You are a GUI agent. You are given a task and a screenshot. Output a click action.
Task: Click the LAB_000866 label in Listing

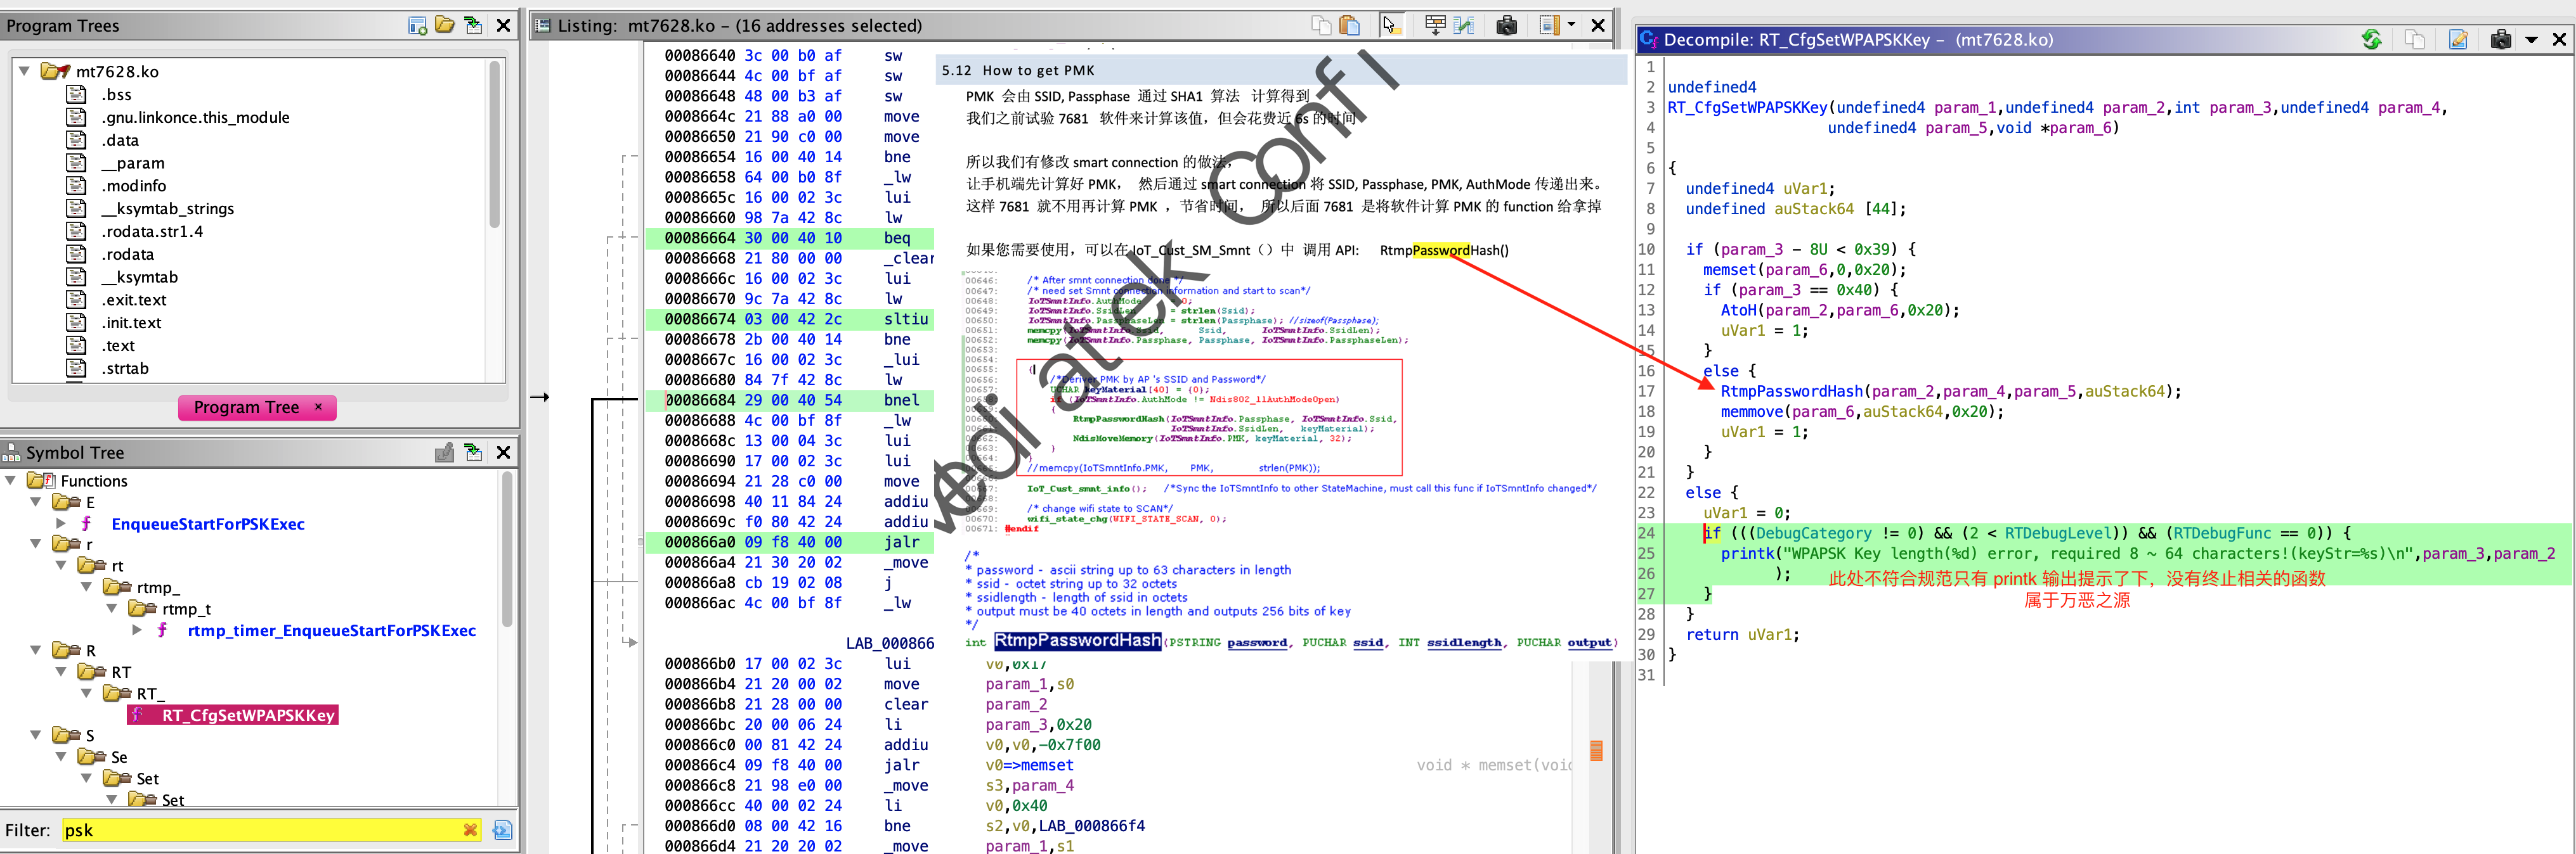coord(890,643)
